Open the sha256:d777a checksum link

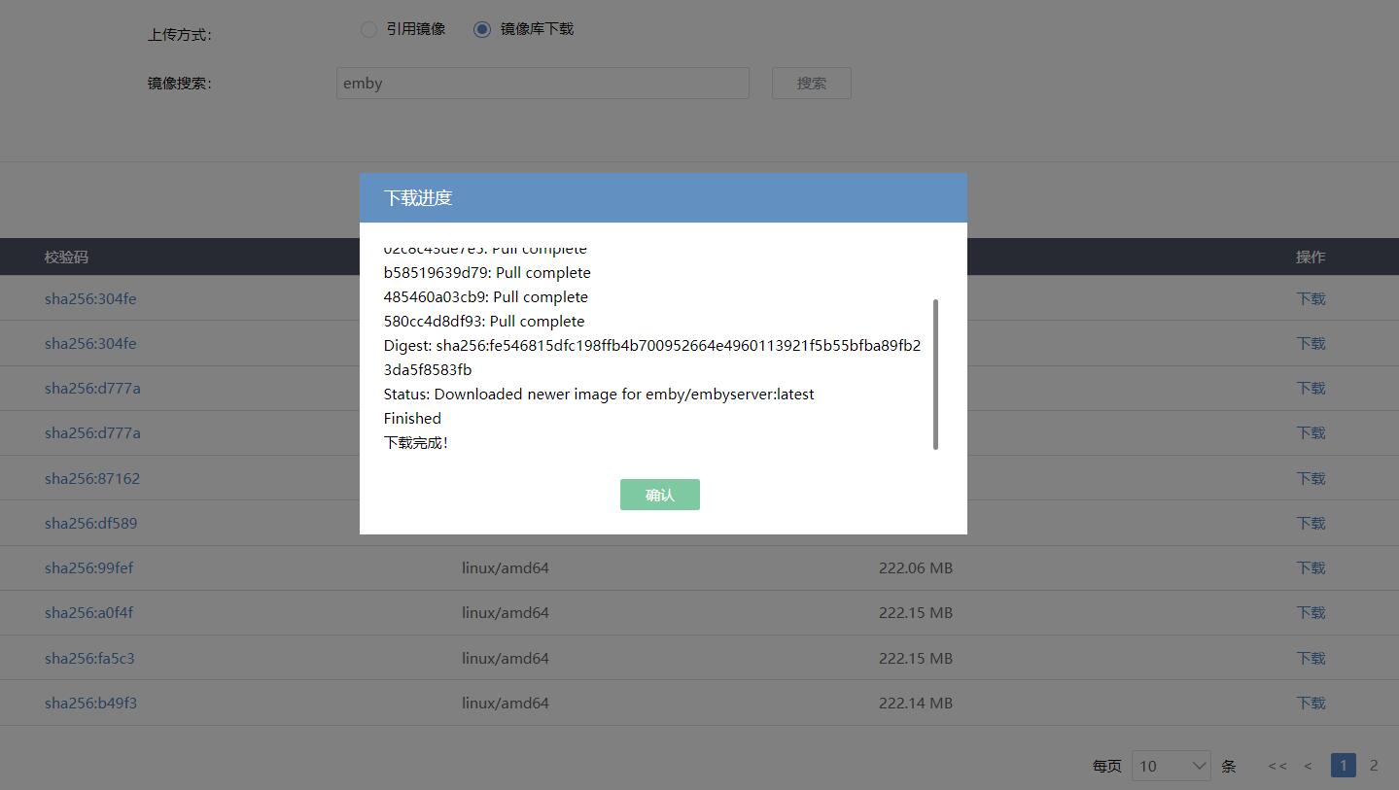point(90,388)
